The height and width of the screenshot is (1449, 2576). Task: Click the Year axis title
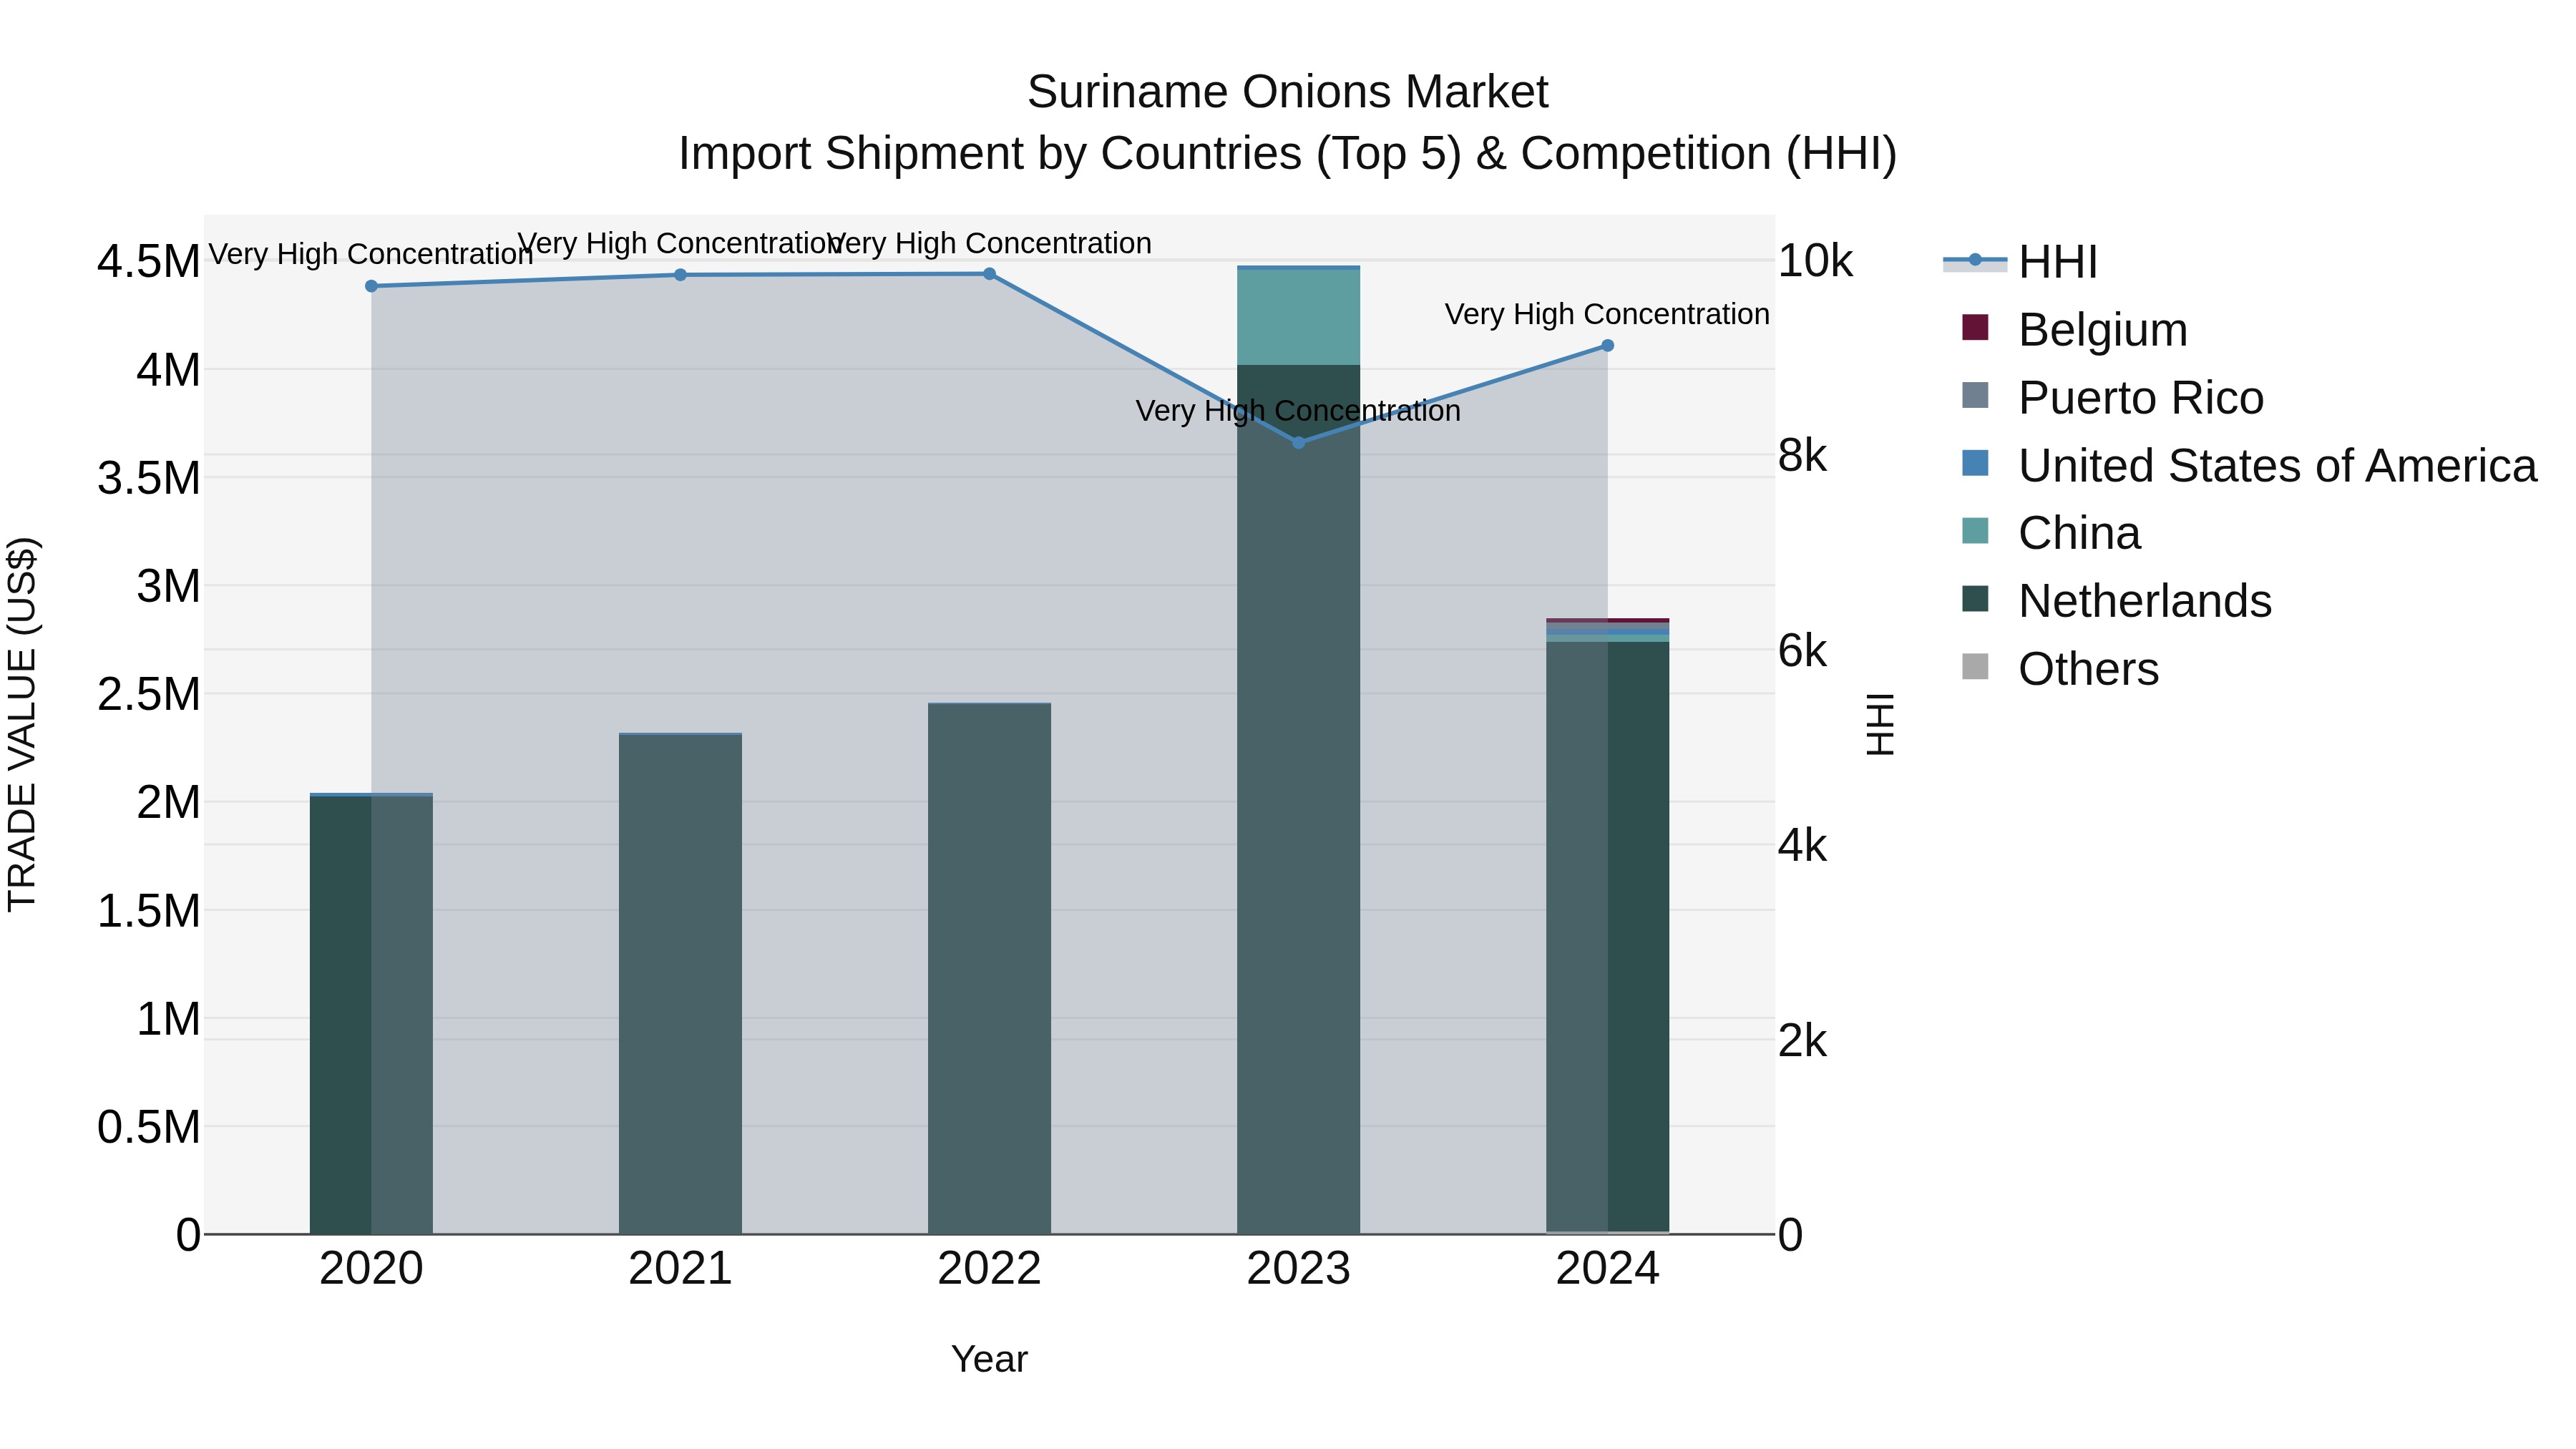(989, 1360)
